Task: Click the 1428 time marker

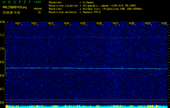Action: [131, 23]
